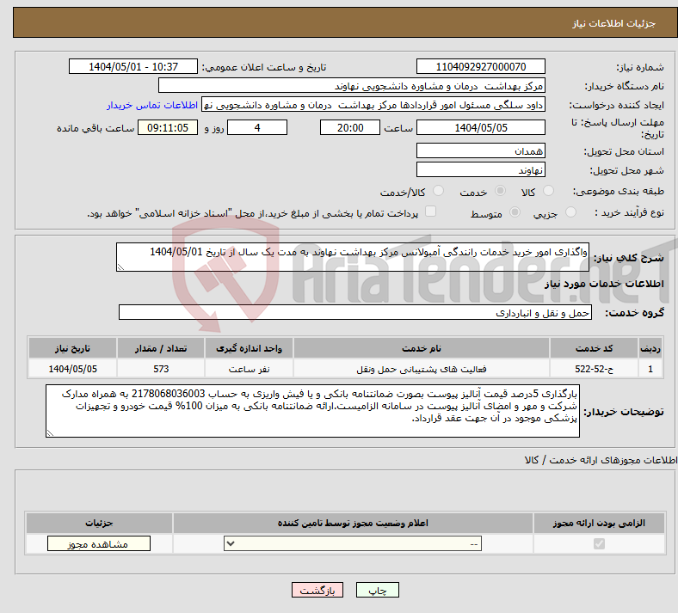Click the تاریخ نیاز column header
Image resolution: width=678 pixels, height=613 pixels.
[x=72, y=348]
